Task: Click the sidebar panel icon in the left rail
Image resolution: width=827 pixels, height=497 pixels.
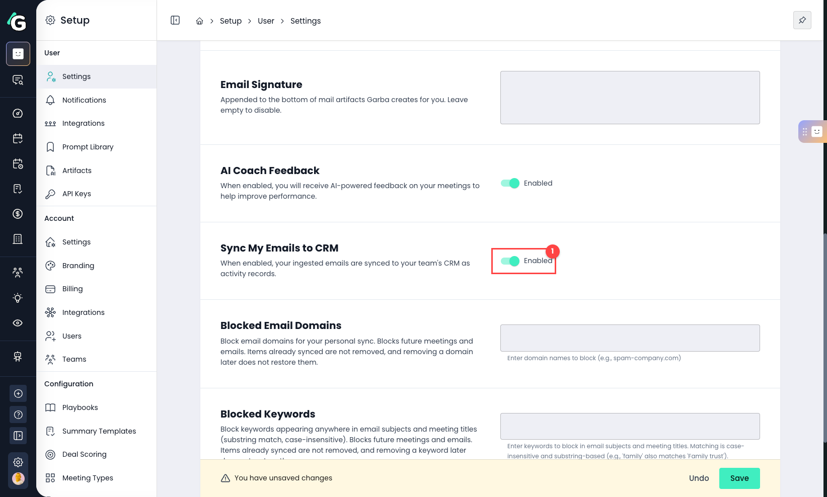Action: click(18, 436)
